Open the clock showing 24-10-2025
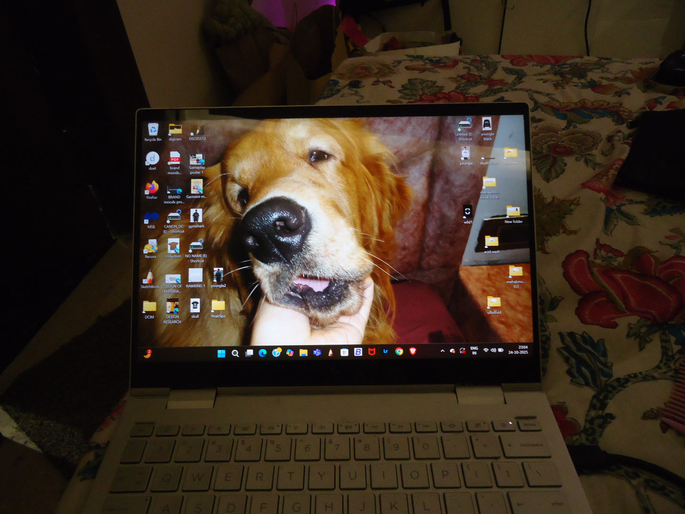The width and height of the screenshot is (685, 514). 518,350
